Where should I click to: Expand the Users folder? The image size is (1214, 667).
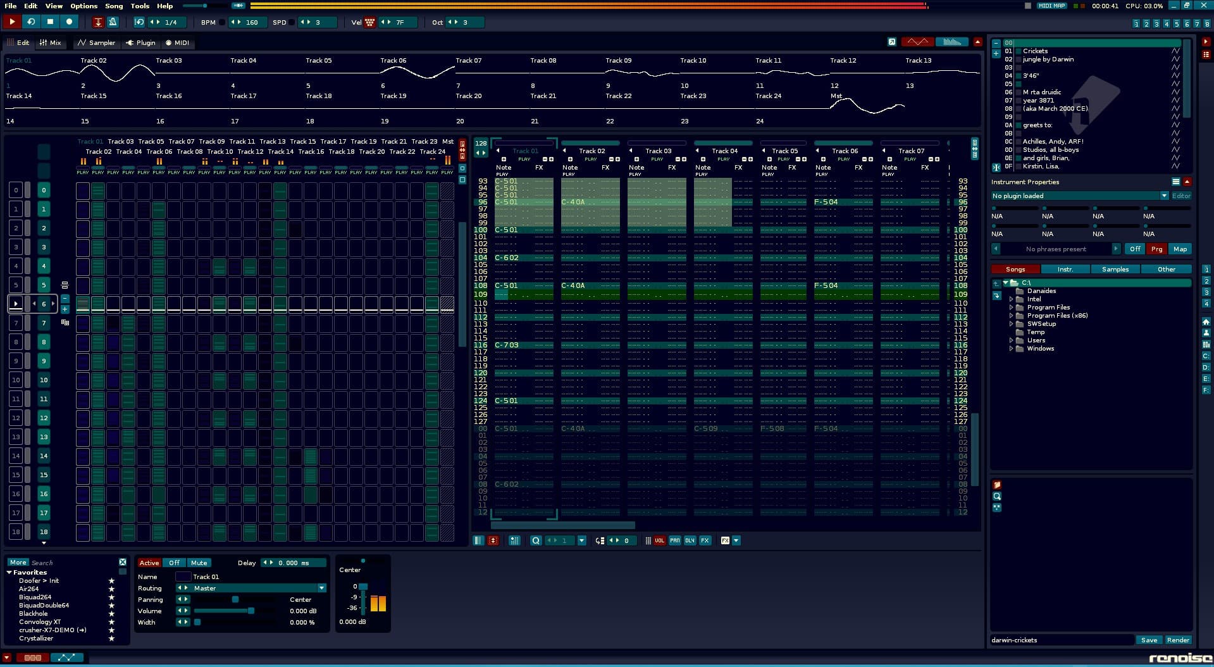[1011, 340]
